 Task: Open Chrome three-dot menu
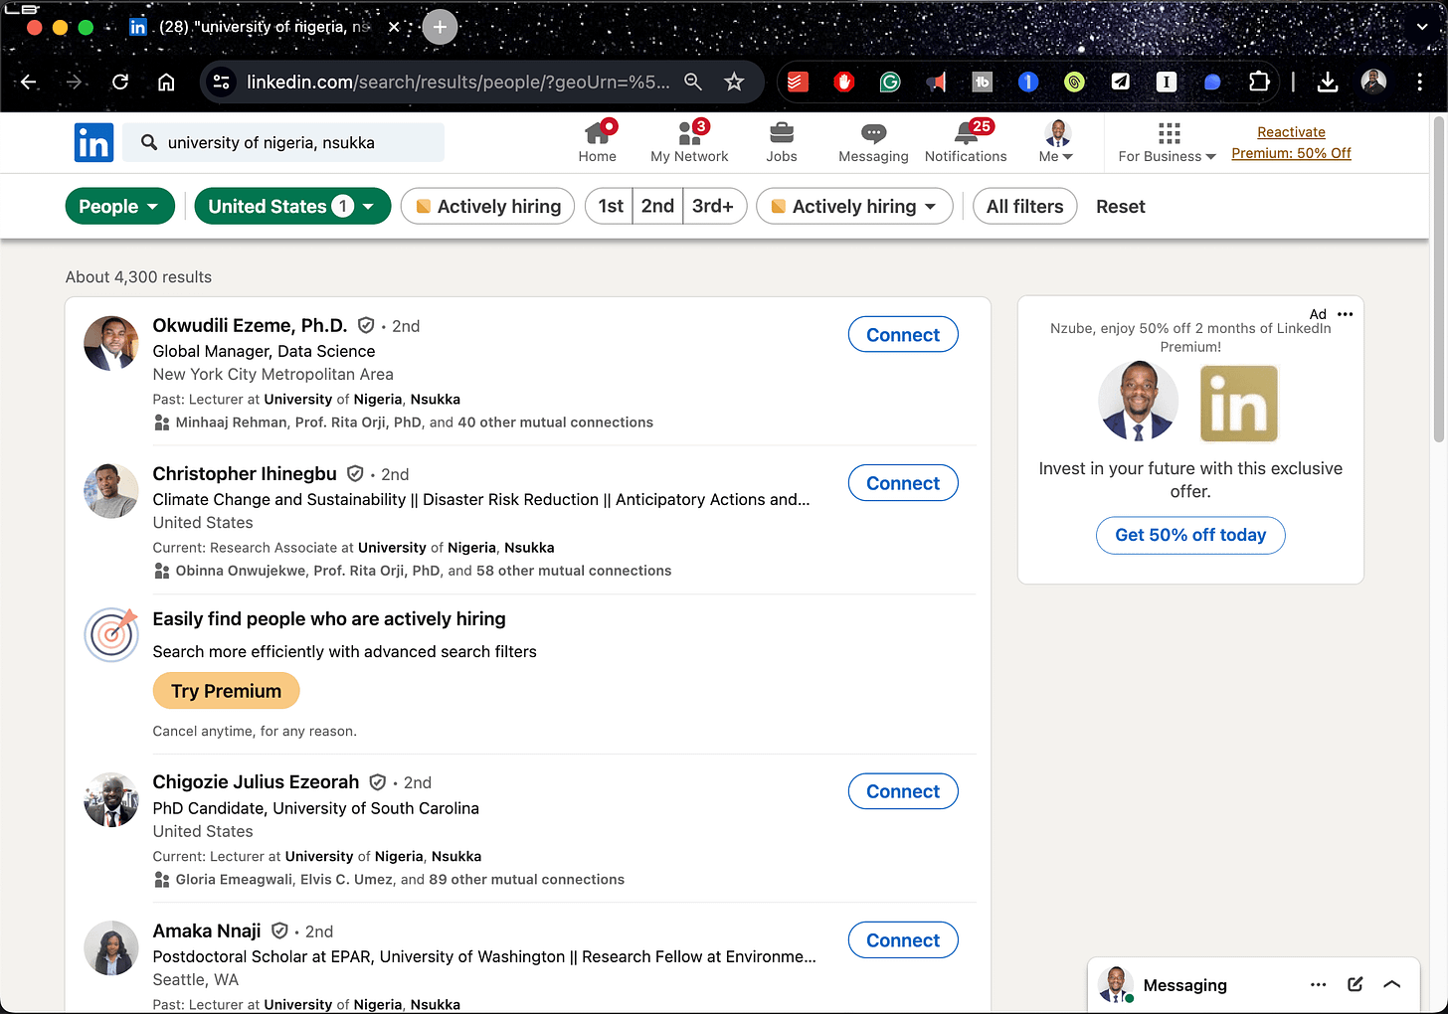(1420, 82)
